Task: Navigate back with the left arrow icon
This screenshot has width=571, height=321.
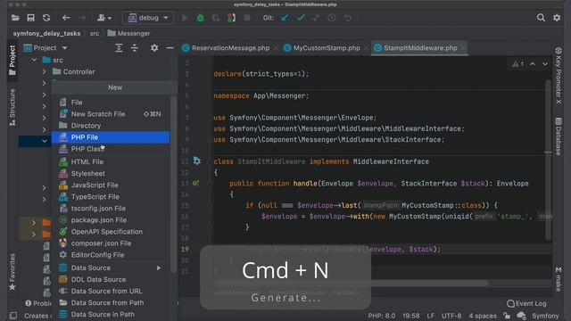Action: point(66,18)
